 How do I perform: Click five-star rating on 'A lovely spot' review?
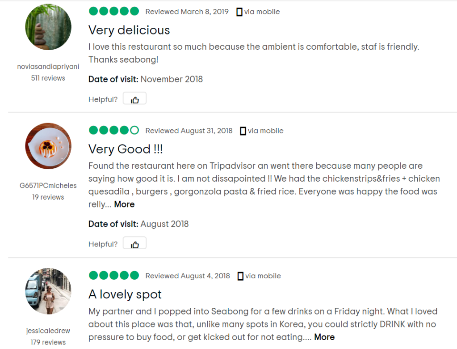click(x=114, y=276)
